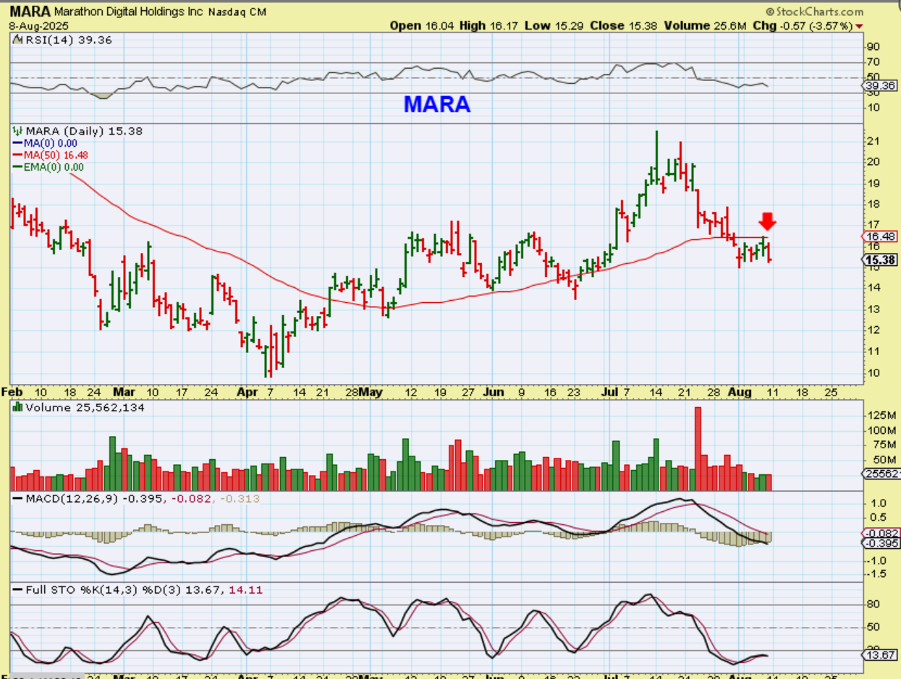Image resolution: width=901 pixels, height=679 pixels.
Task: Click the 13.67 stochastic value tag on axis
Action: point(879,655)
